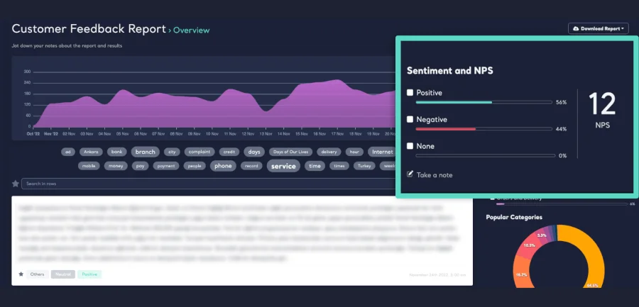
Task: Click the Positive sentiment progress bar
Action: [484, 102]
